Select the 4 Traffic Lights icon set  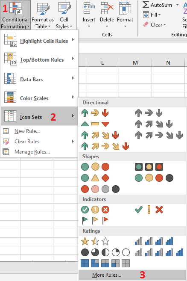point(154,178)
